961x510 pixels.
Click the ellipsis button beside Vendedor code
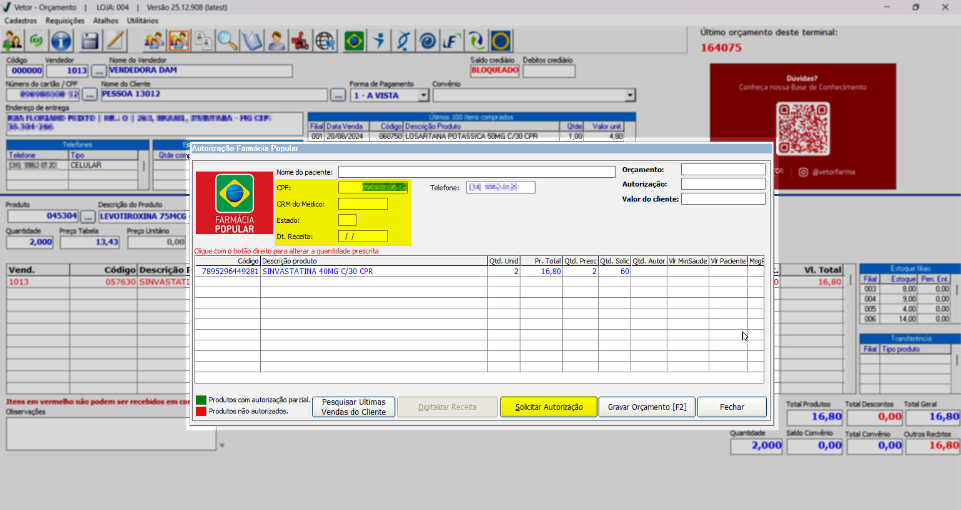tap(99, 71)
